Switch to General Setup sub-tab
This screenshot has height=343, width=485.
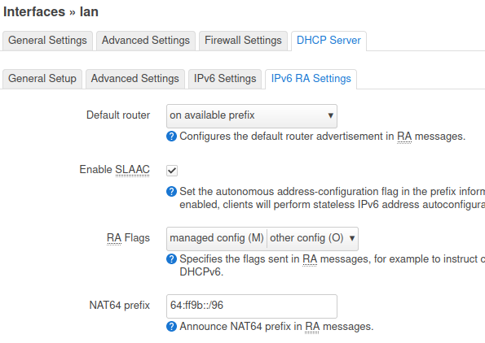(42, 79)
